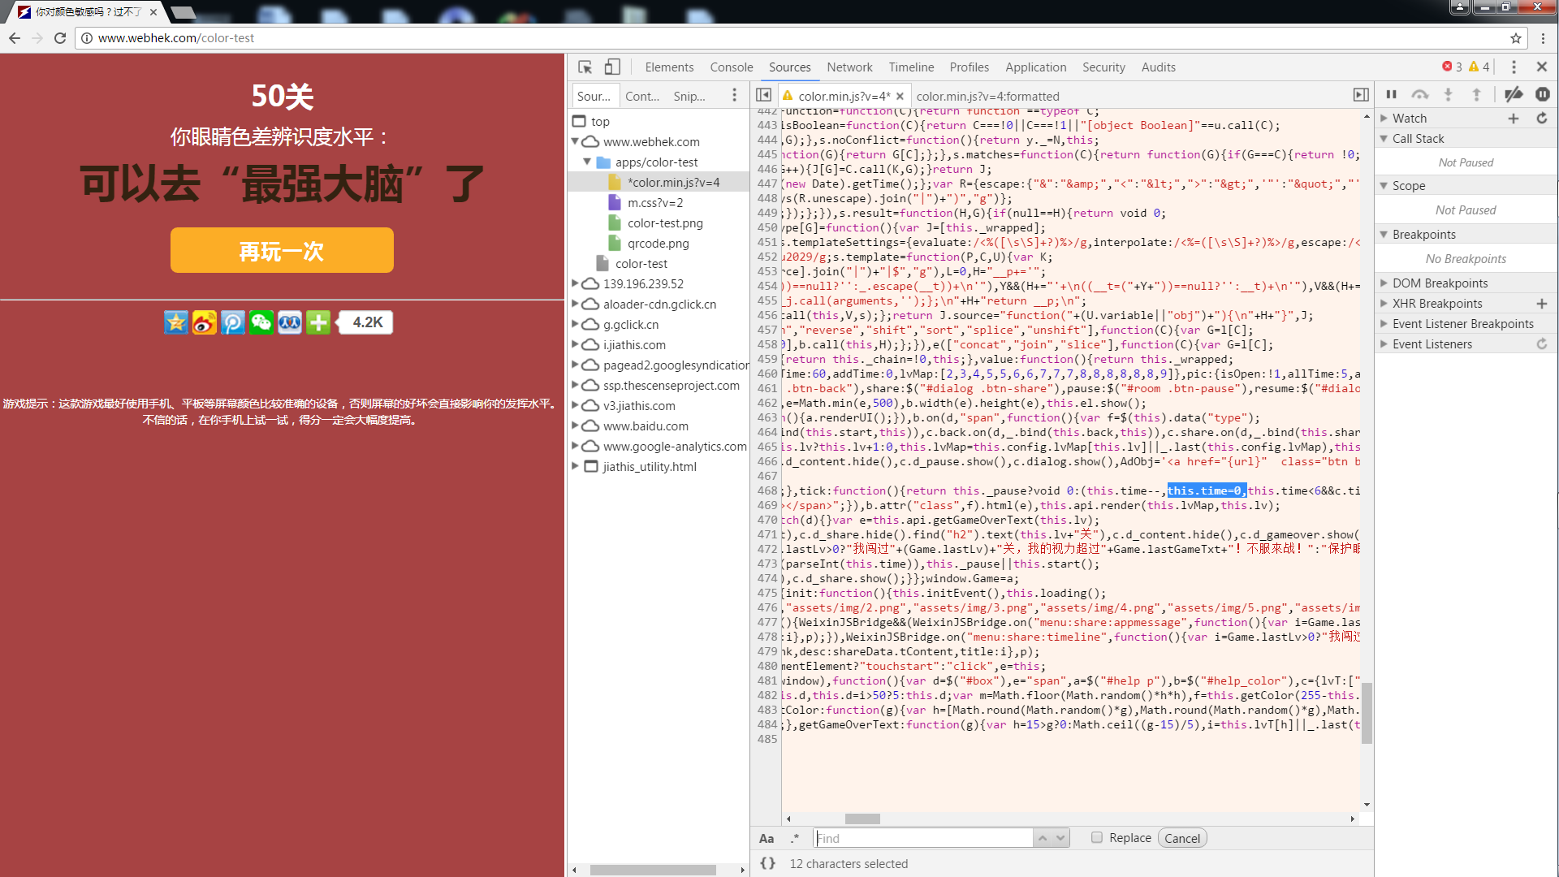Bookmark this page with star icon
This screenshot has width=1559, height=877.
1515,38
